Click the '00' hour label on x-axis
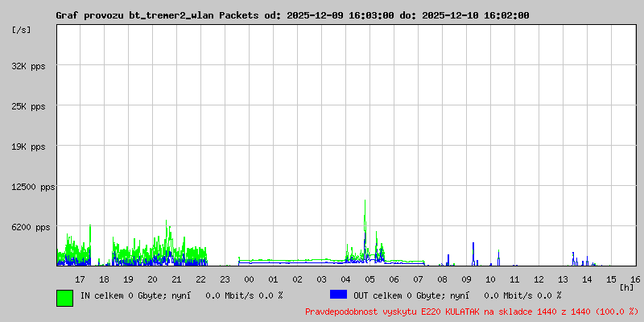This screenshot has width=644, height=322. 249,279
